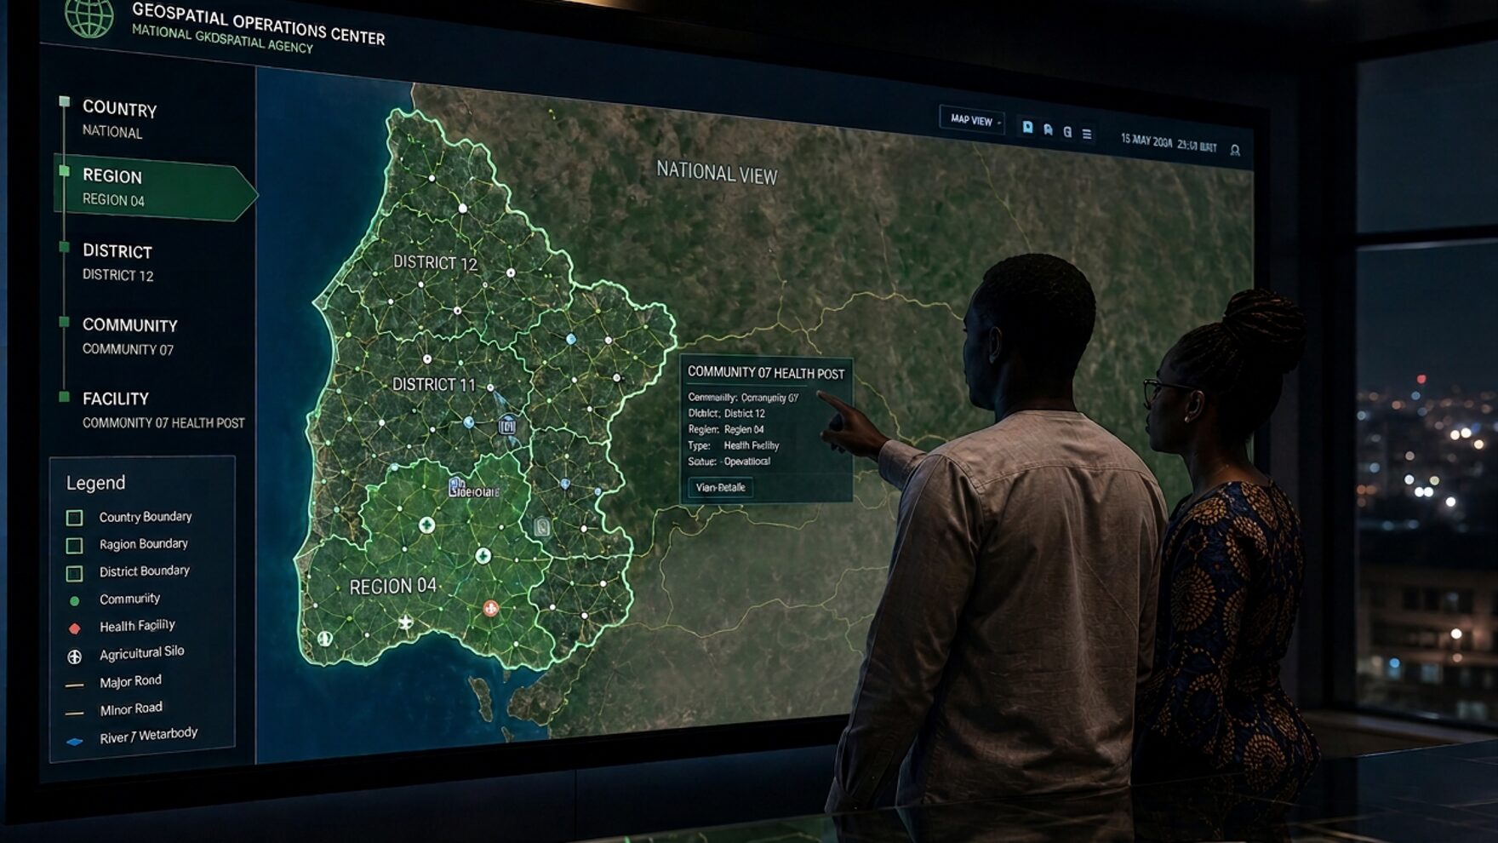Click the Legend panel heading
This screenshot has height=843, width=1498.
(95, 483)
